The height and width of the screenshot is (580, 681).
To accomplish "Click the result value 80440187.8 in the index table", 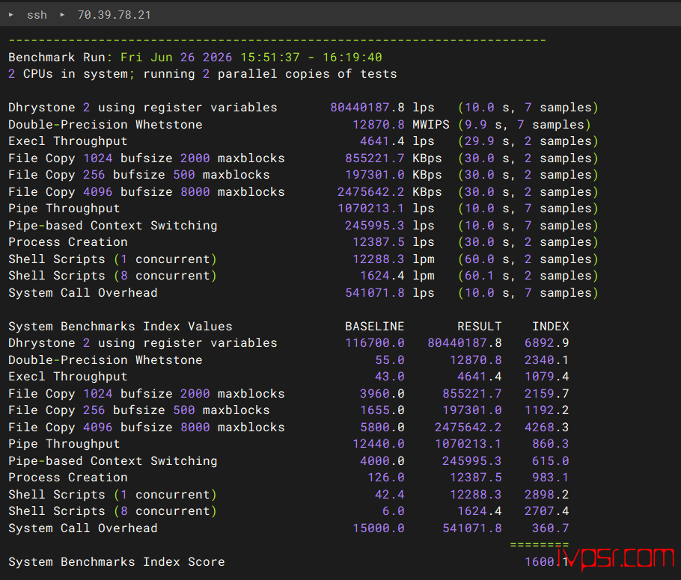I will pyautogui.click(x=465, y=343).
